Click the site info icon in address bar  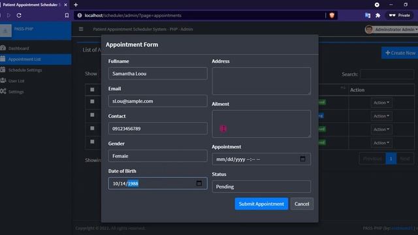click(80, 16)
